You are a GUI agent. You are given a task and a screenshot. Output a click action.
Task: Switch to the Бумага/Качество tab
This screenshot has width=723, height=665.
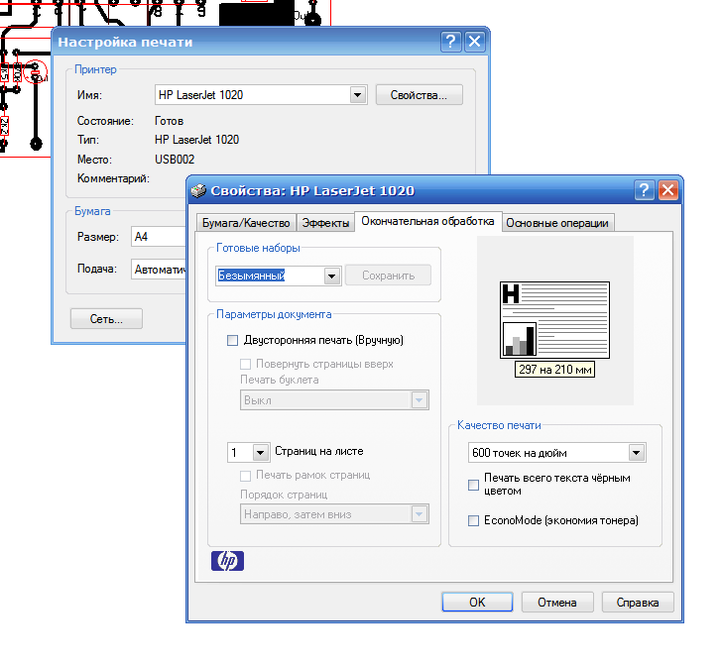(x=246, y=223)
